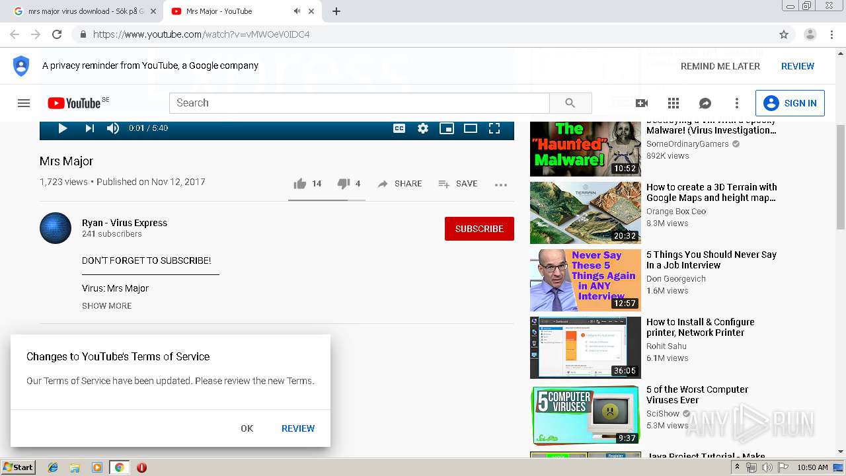Open the Chrome three-dot menu
The image size is (846, 476).
(x=831, y=34)
